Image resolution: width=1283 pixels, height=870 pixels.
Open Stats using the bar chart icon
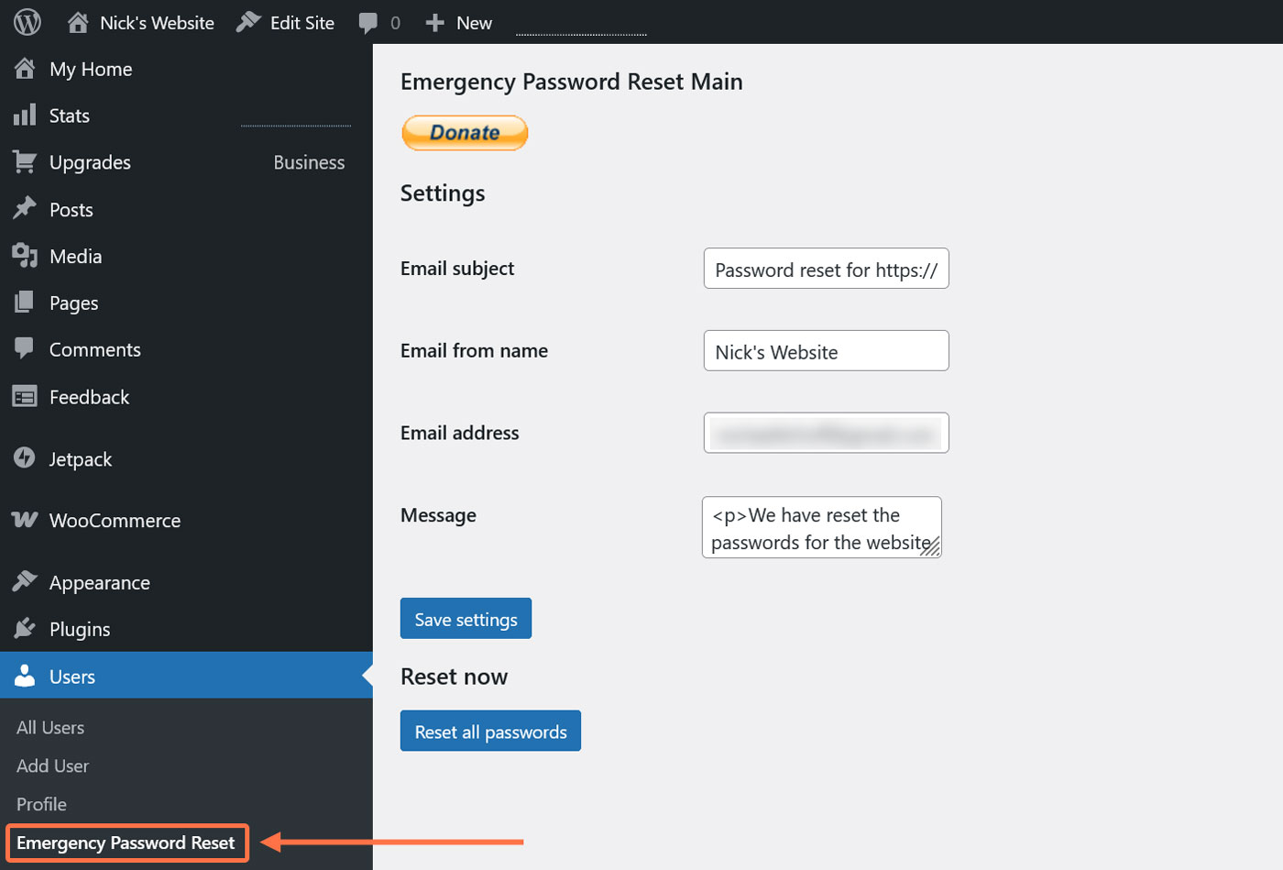[25, 115]
